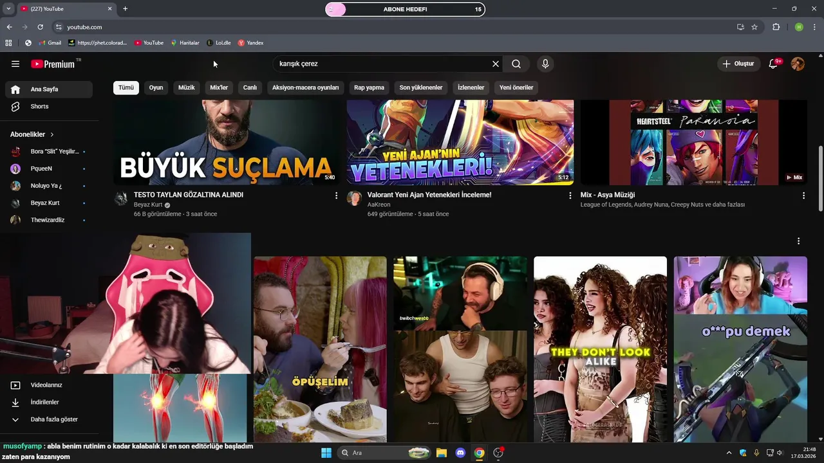Go back in browser history
The width and height of the screenshot is (824, 463).
pos(9,27)
